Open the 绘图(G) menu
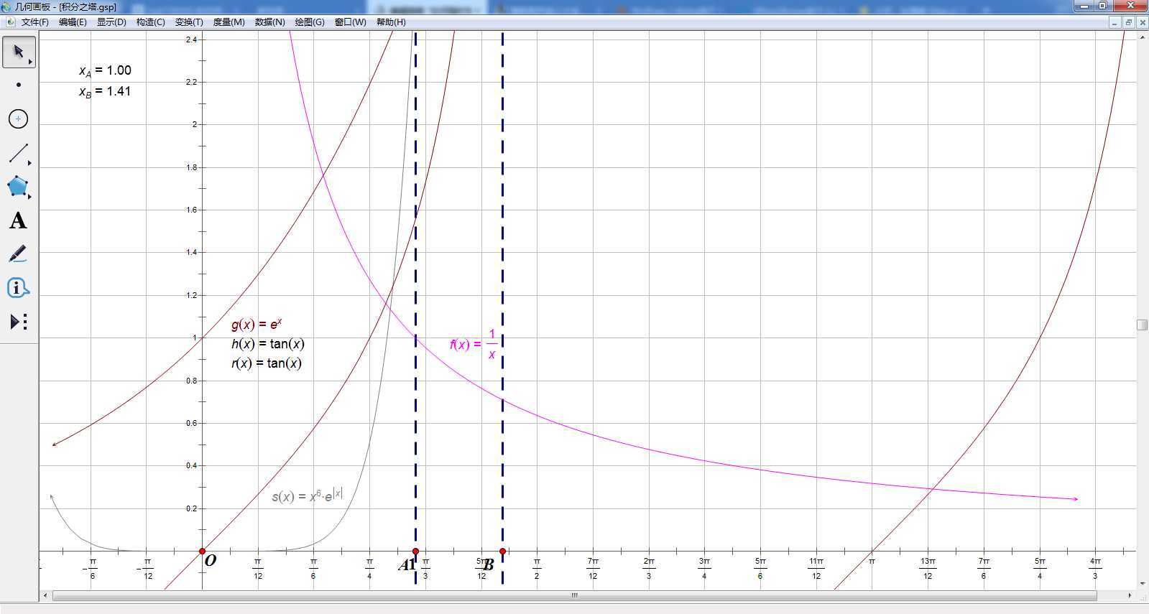The width and height of the screenshot is (1149, 614). click(x=310, y=22)
